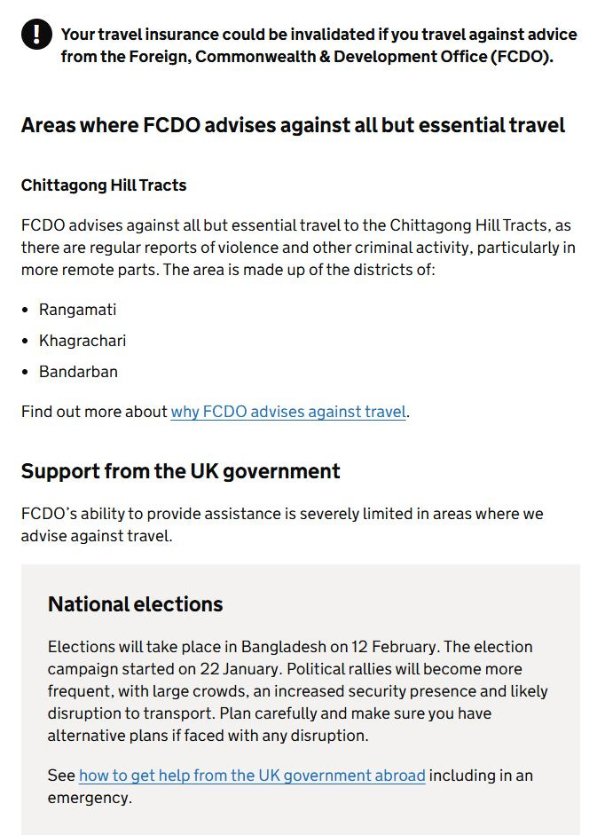
Task: Click the black exclamation warning icon
Action: [x=36, y=35]
